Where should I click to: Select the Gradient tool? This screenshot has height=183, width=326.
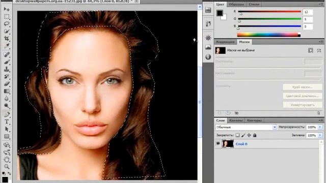(7, 91)
